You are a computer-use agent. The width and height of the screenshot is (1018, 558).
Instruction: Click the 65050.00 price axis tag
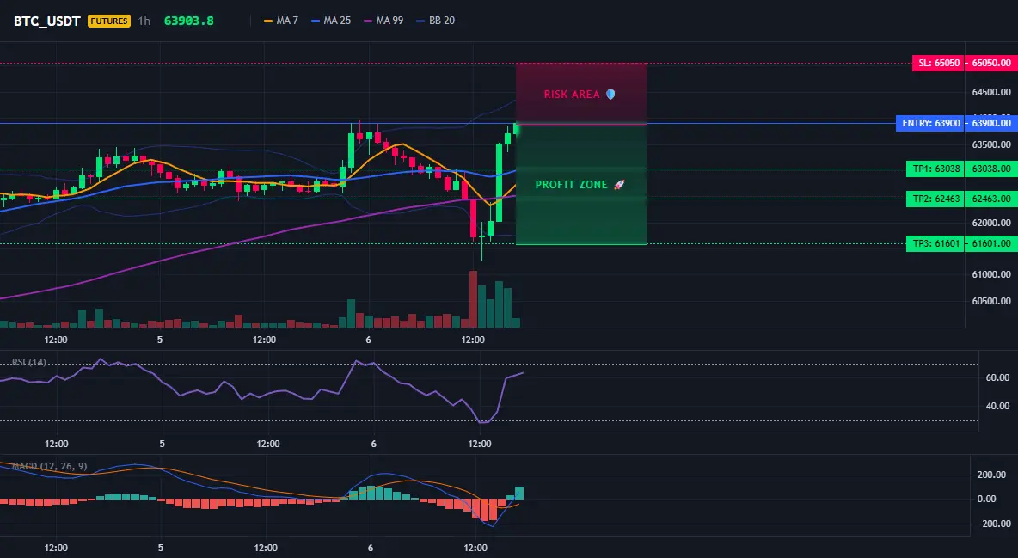(x=991, y=63)
